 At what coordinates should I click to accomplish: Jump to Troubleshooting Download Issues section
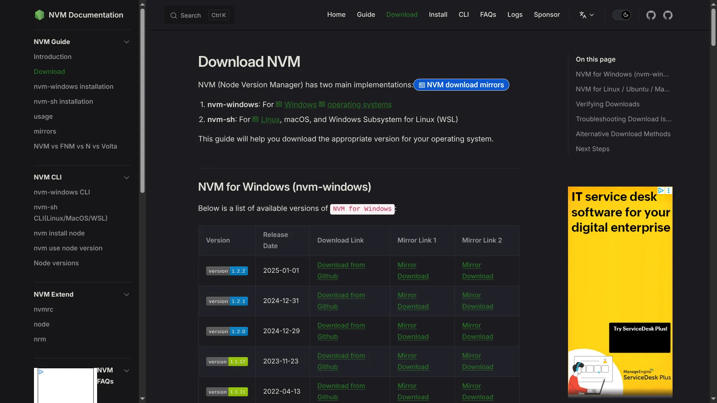623,119
